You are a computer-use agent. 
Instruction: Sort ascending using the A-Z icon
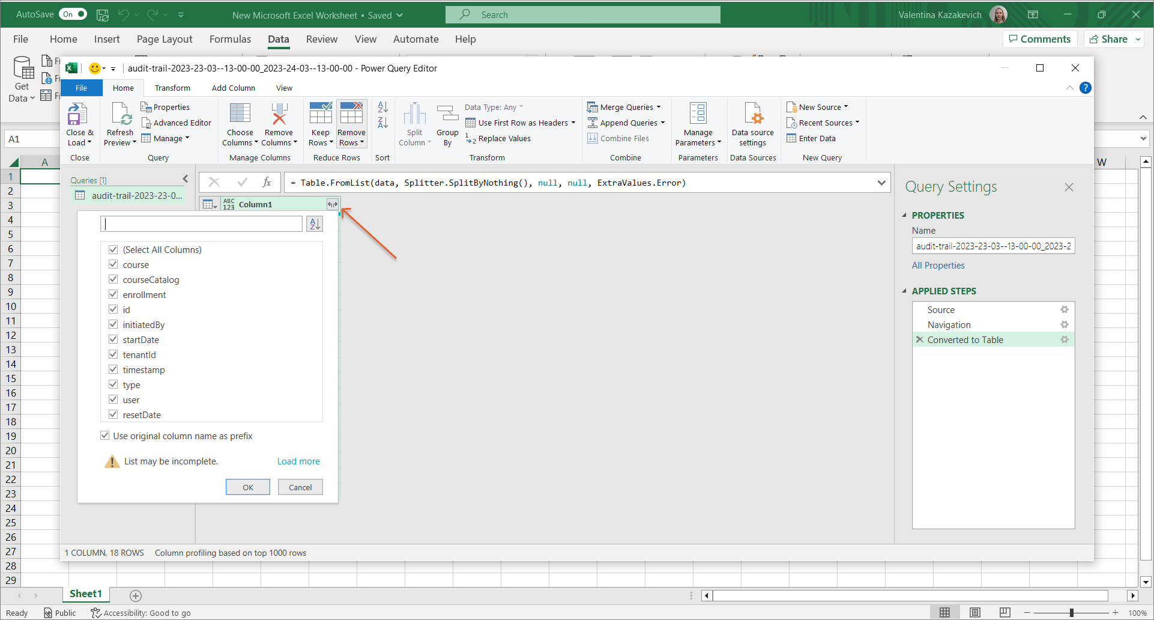coord(382,107)
